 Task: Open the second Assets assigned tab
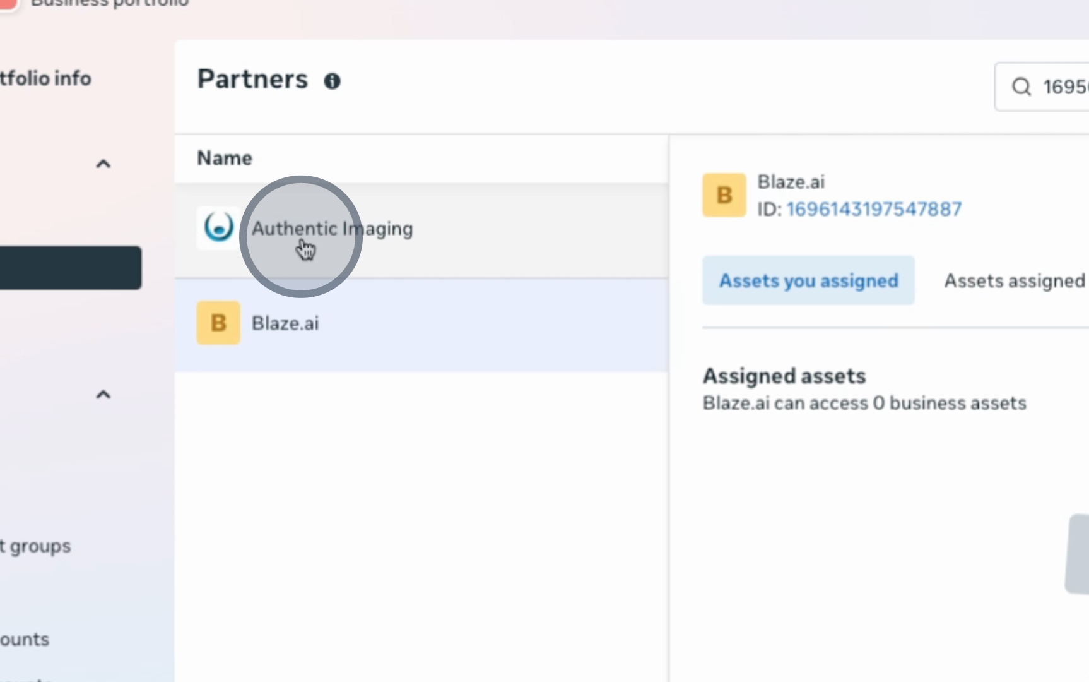pyautogui.click(x=1014, y=280)
